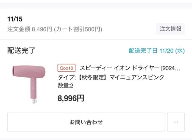Click the (カート割引500円) discount note
This screenshot has width=192, height=140.
78,29
